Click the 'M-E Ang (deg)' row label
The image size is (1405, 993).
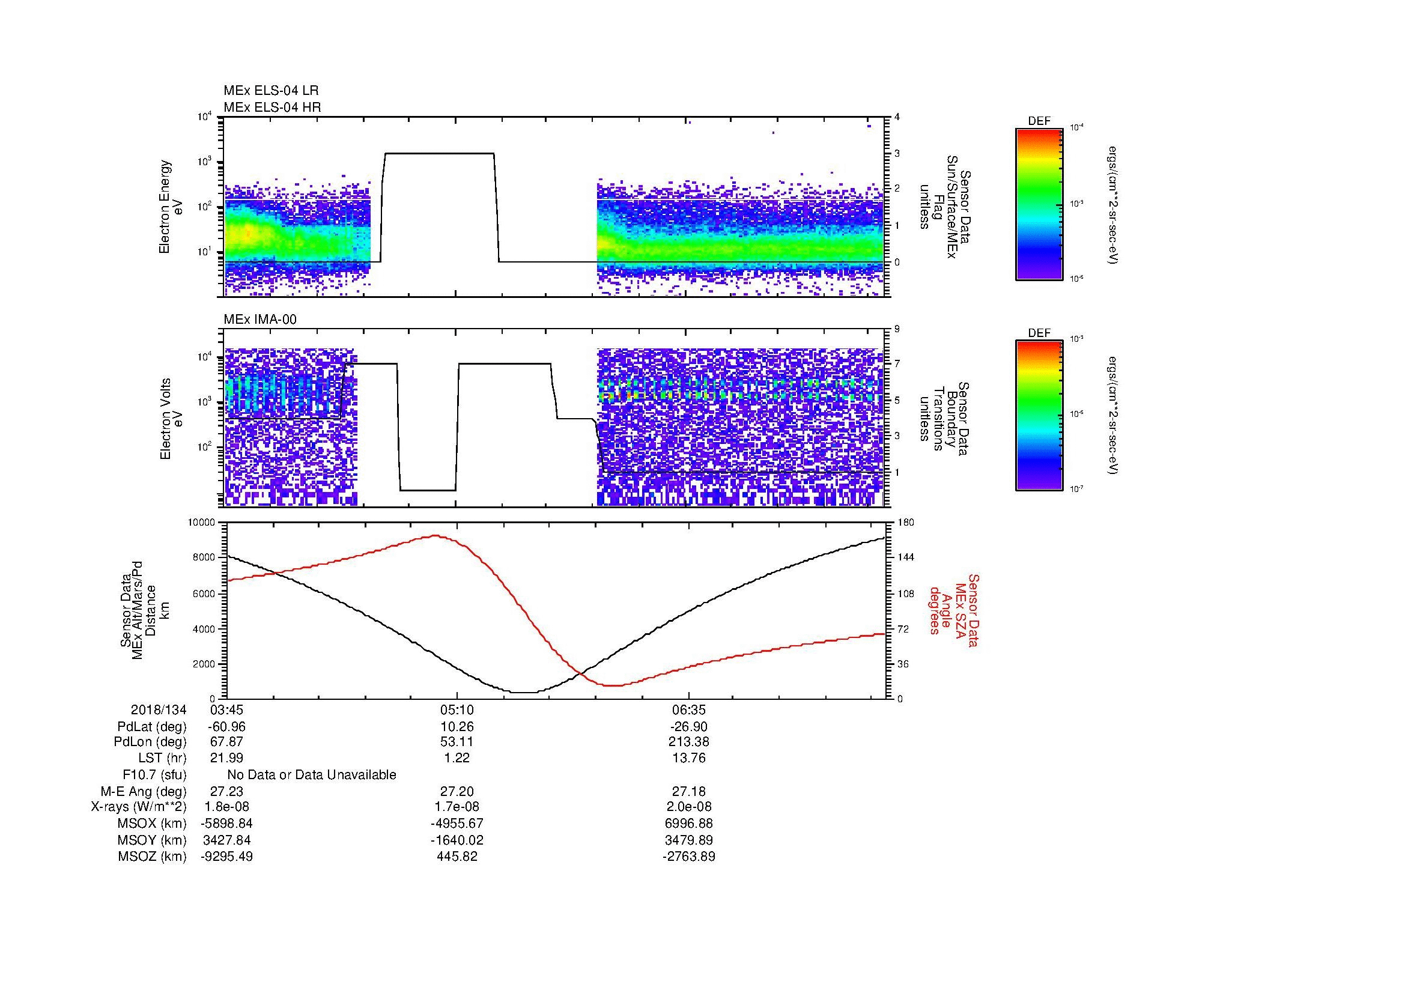143,792
